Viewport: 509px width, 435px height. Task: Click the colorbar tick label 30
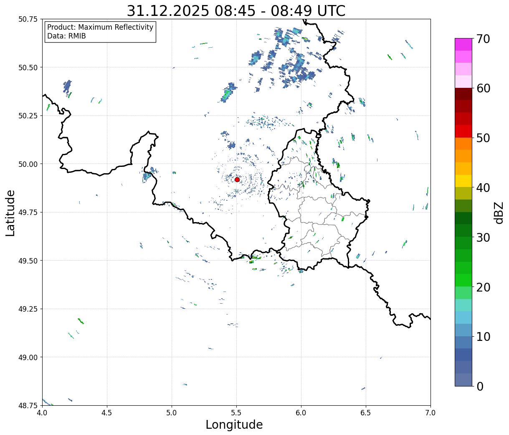point(483,237)
